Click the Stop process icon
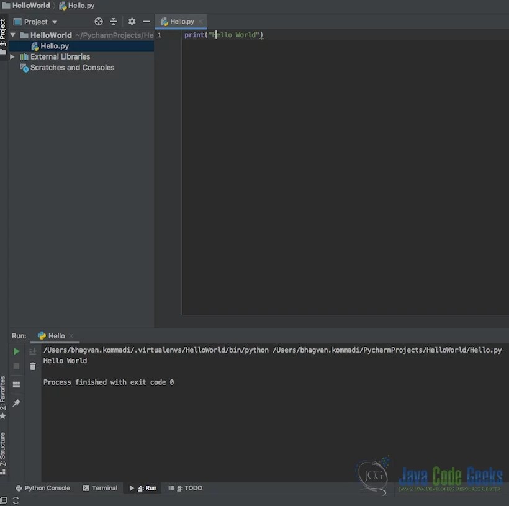Viewport: 509px width, 506px height. point(16,366)
